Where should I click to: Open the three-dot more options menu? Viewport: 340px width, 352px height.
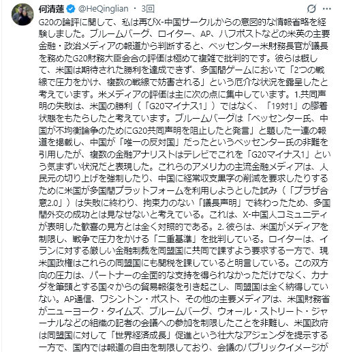point(327,9)
